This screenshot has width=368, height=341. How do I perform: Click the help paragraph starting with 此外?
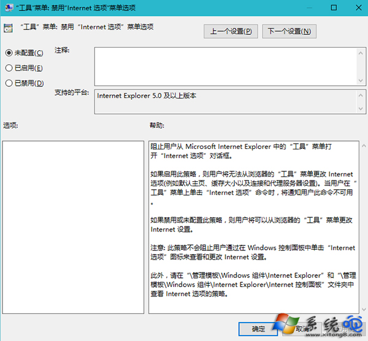point(253,284)
